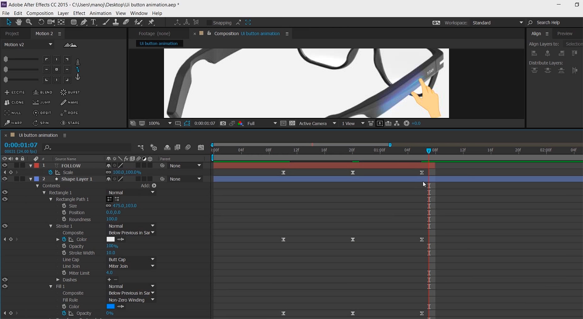This screenshot has width=583, height=319.
Task: Click the Scale value 100.0,100.0%
Action: 127,172
